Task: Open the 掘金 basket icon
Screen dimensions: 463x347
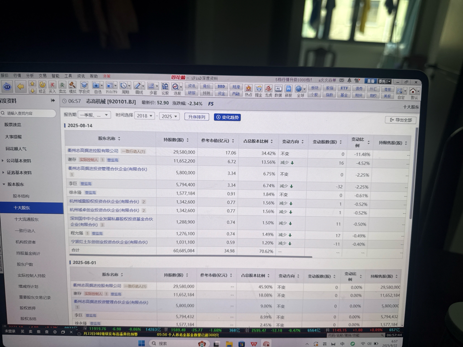Action: (x=259, y=90)
